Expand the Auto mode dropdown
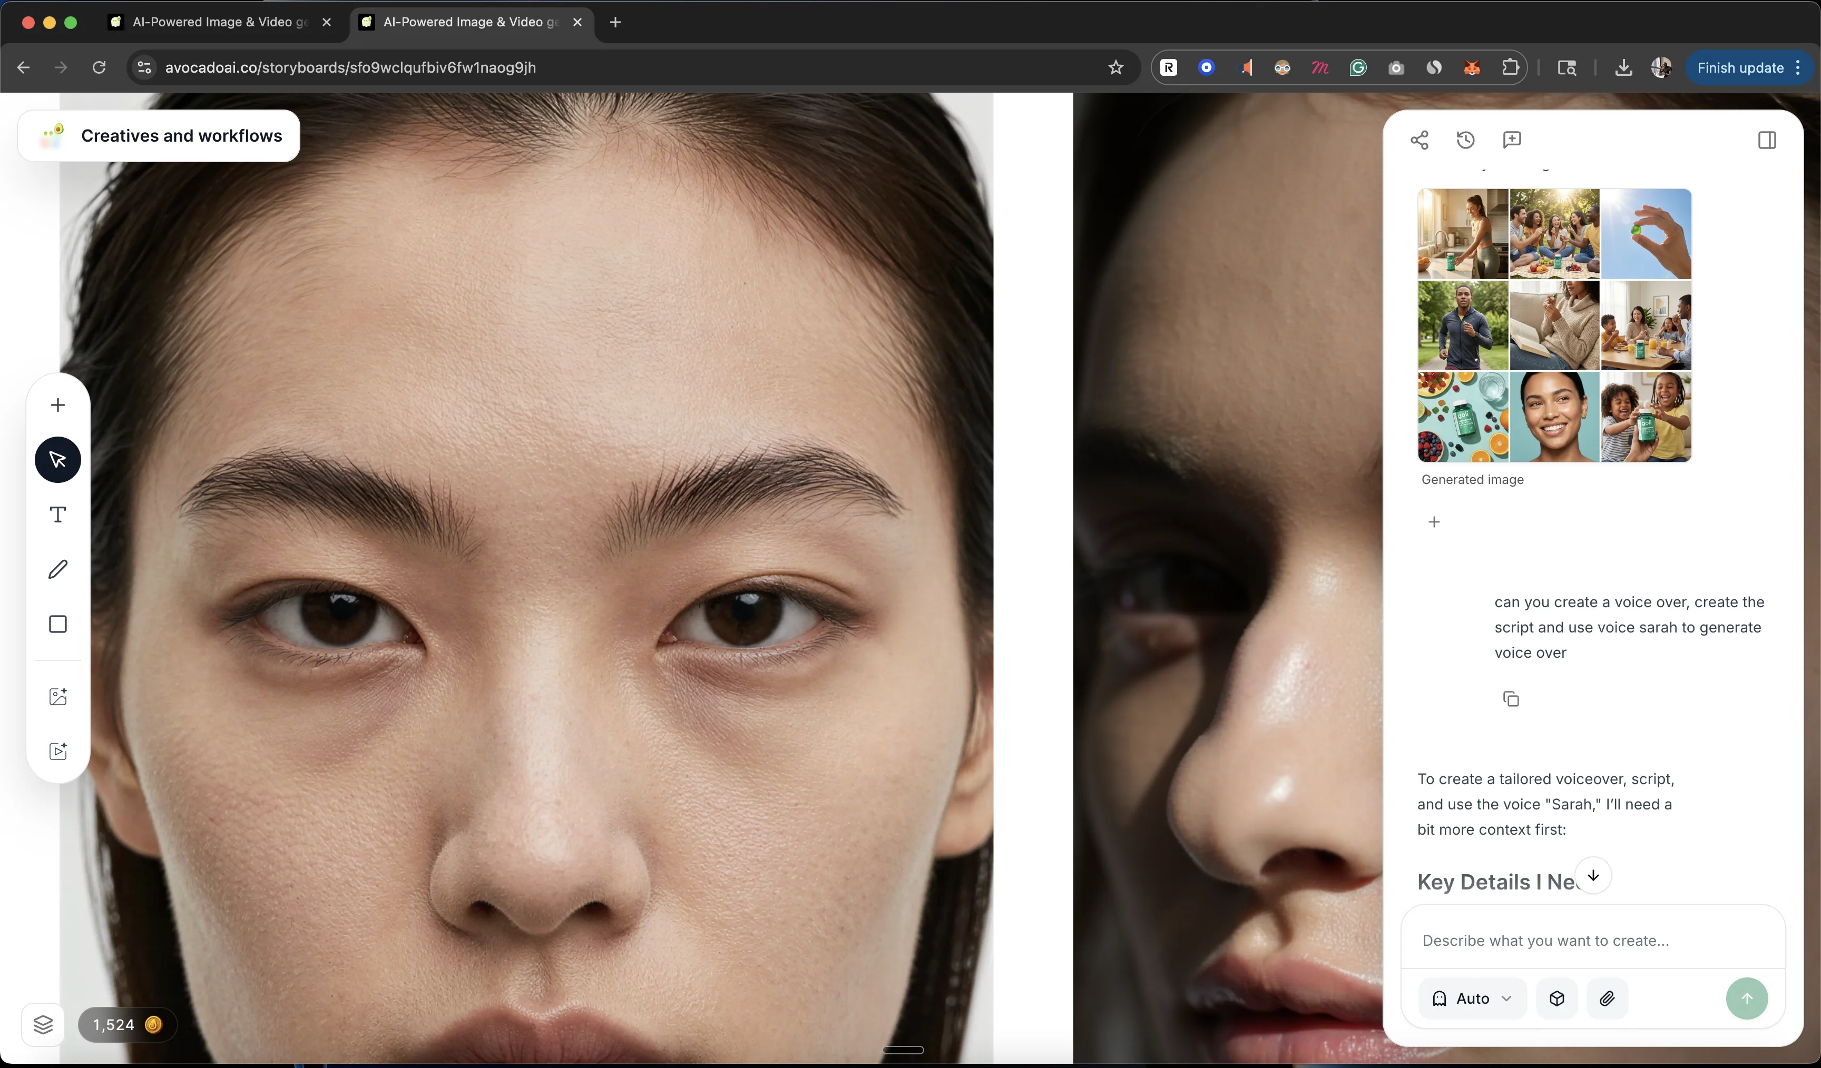 click(x=1472, y=998)
